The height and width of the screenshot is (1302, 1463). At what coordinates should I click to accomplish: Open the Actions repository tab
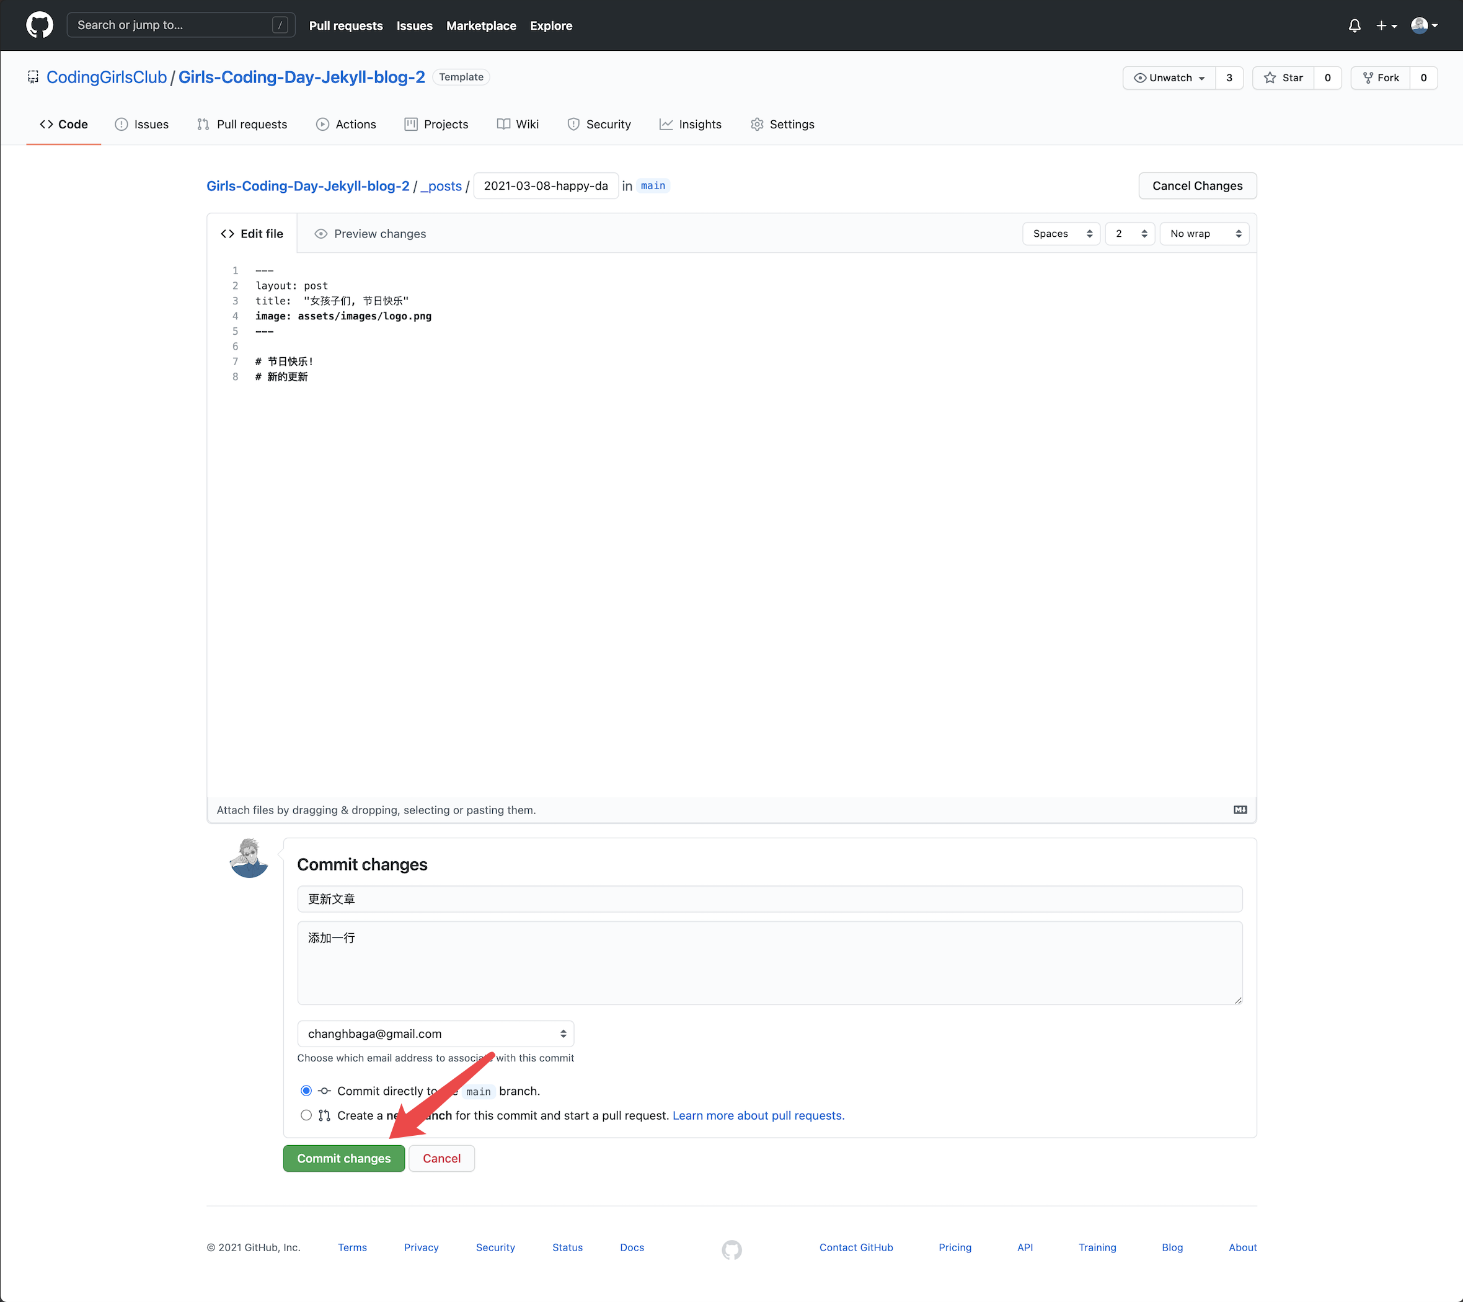pos(346,125)
